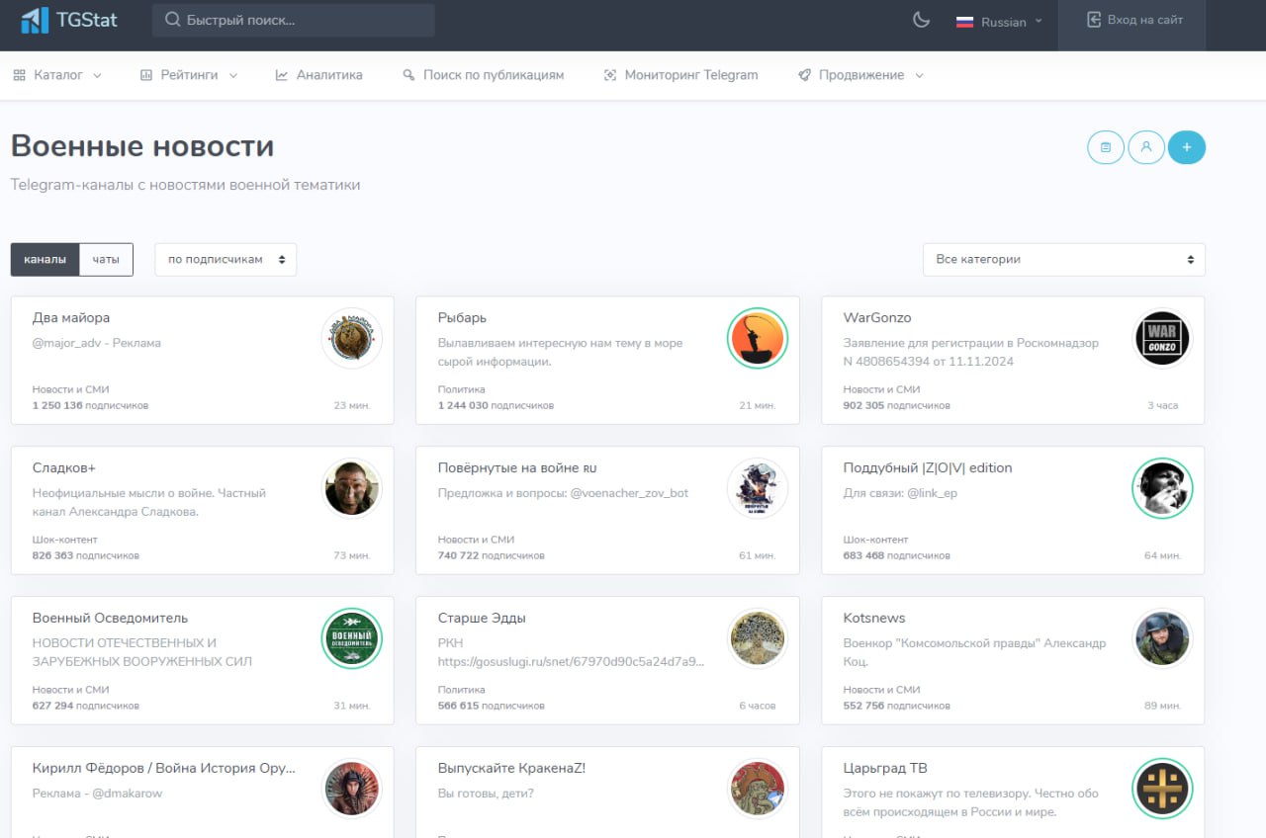
Task: Click 1 250 136 подписчиков text
Action: point(90,406)
